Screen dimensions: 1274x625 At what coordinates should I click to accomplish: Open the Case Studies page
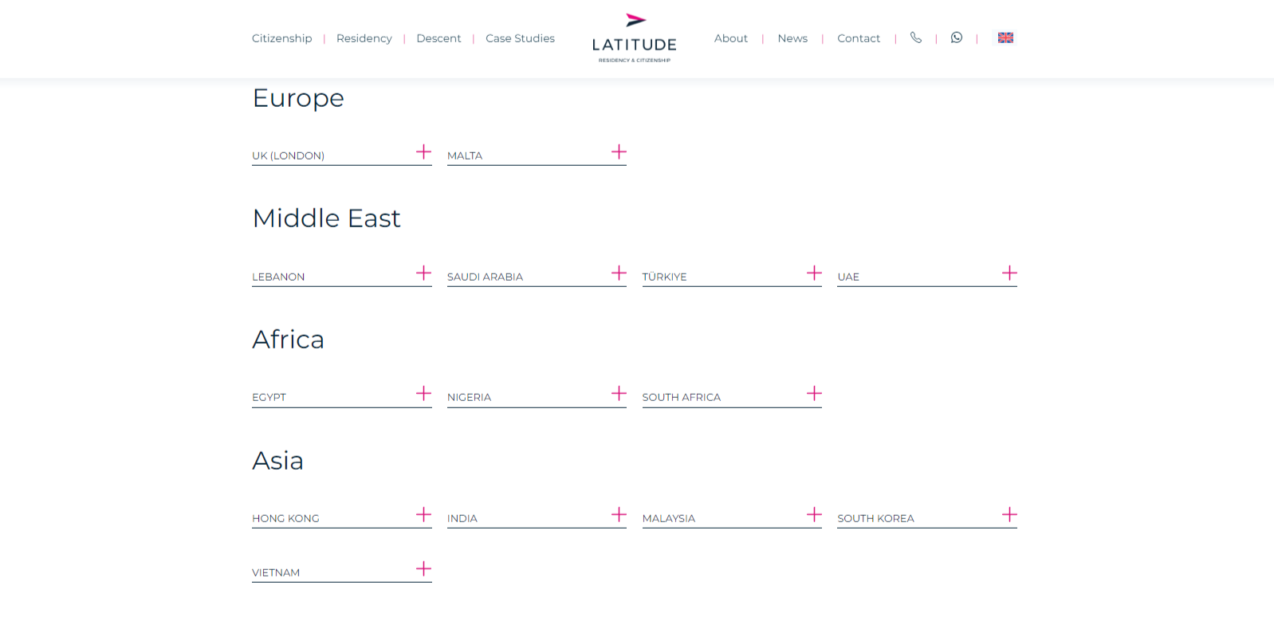520,38
